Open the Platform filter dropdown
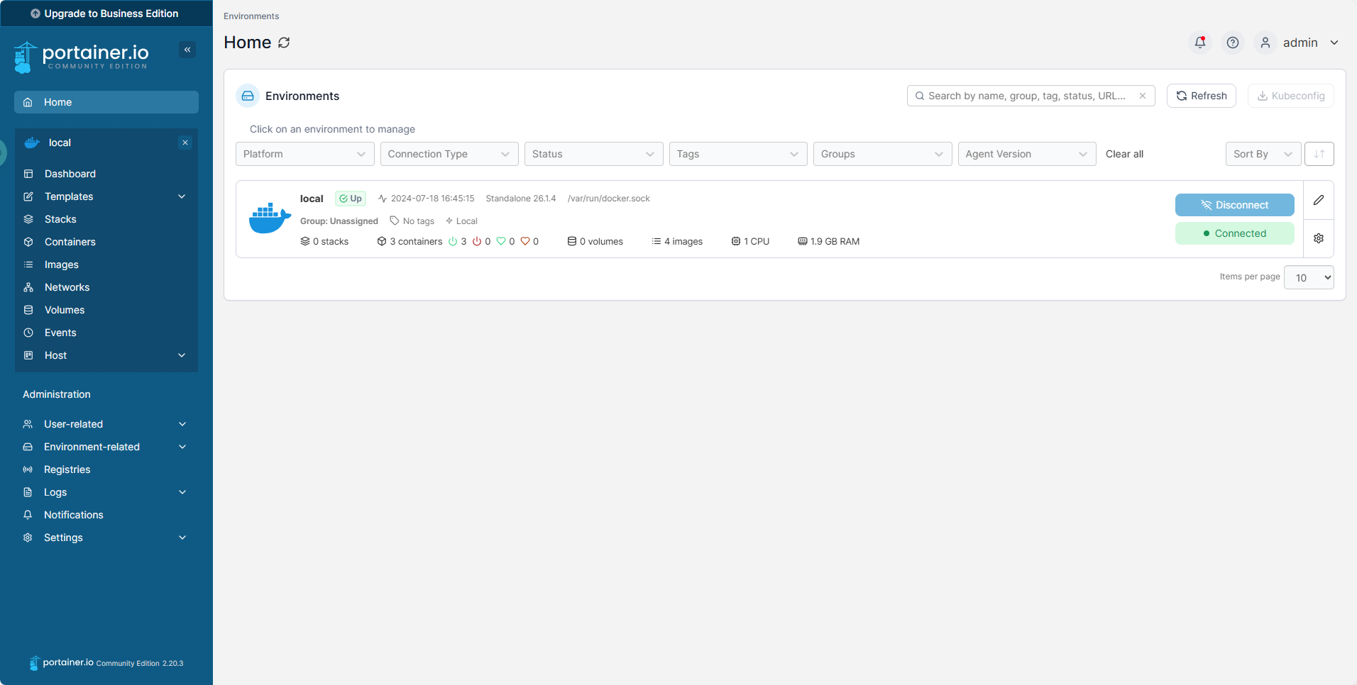Viewport: 1357px width, 685px height. click(x=304, y=154)
